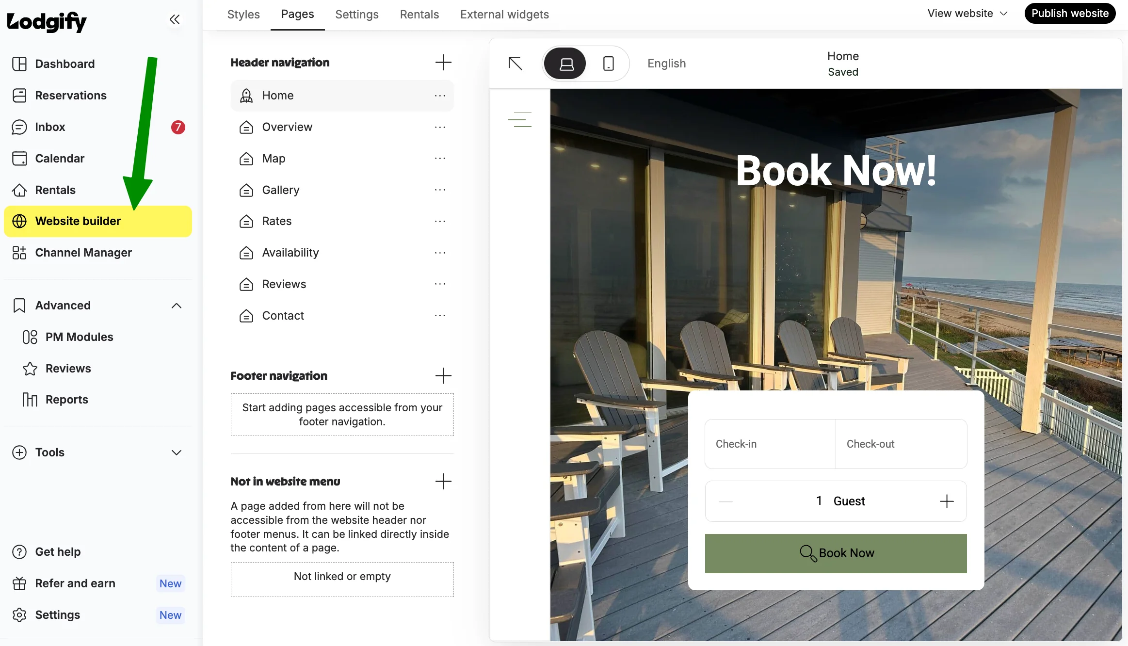Add a page to Footer navigation
This screenshot has height=646, width=1128.
tap(443, 376)
